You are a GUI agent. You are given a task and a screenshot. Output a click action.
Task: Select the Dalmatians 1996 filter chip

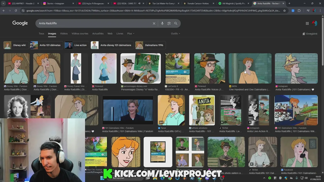[x=150, y=45]
